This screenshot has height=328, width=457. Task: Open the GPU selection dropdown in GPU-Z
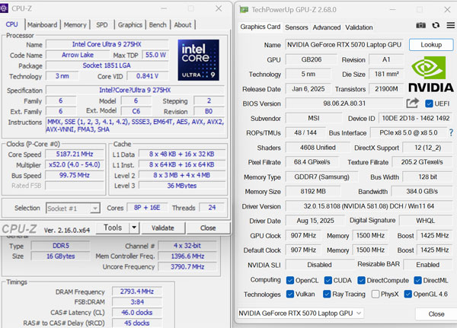(300, 314)
